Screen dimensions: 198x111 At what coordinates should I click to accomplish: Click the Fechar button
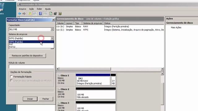pos(46,99)
